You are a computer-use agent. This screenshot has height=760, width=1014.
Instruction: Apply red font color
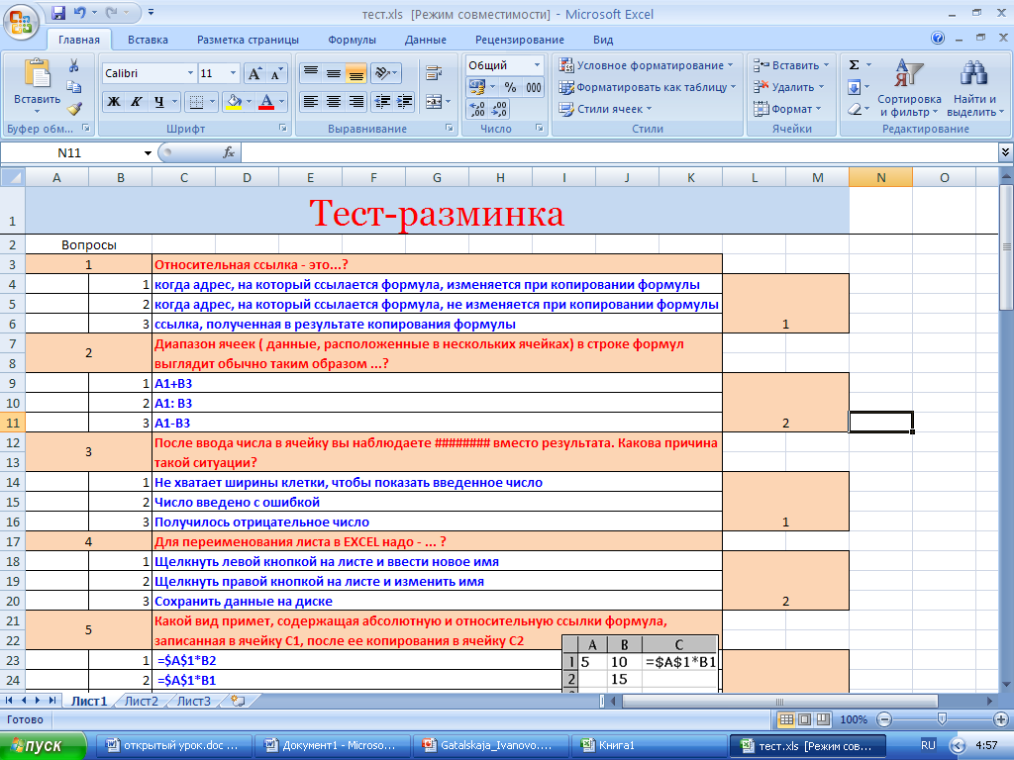click(x=265, y=102)
